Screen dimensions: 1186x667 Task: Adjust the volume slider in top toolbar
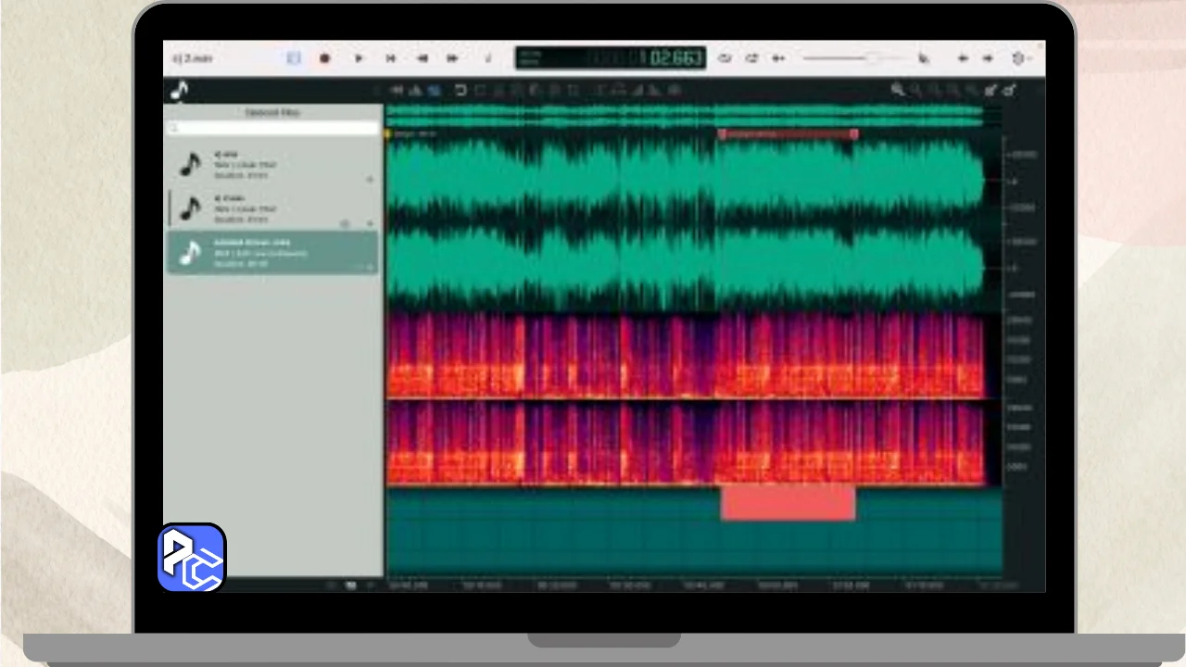pos(852,58)
